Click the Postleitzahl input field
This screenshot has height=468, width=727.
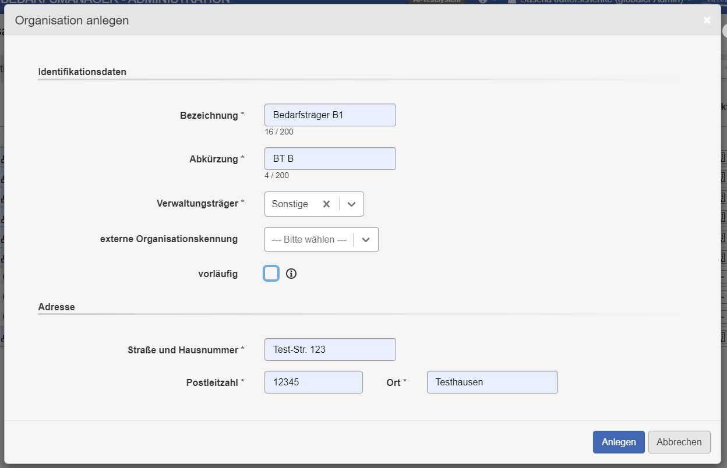point(313,382)
